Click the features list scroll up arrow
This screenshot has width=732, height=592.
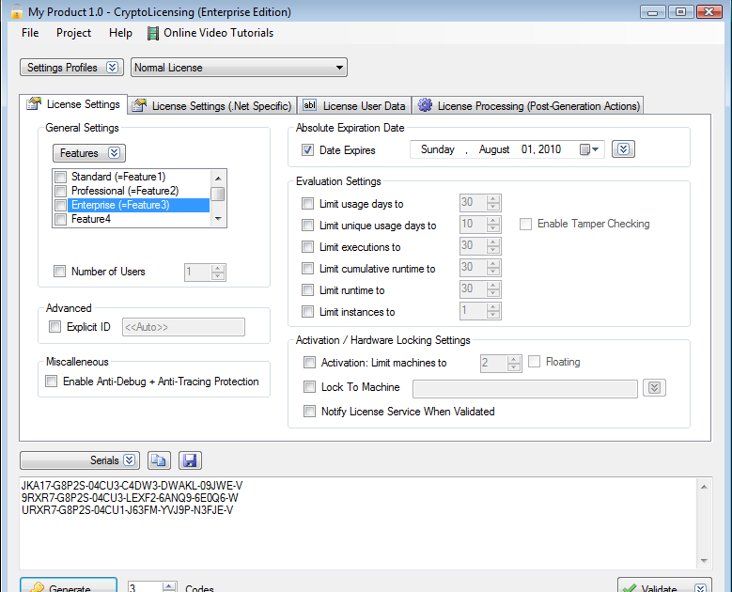218,179
